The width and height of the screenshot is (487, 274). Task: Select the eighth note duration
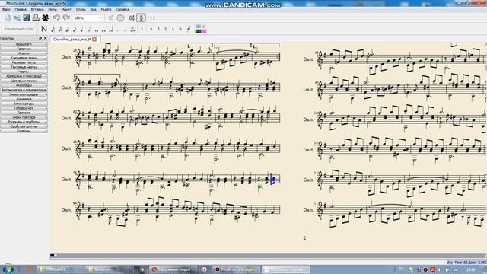tap(75, 29)
